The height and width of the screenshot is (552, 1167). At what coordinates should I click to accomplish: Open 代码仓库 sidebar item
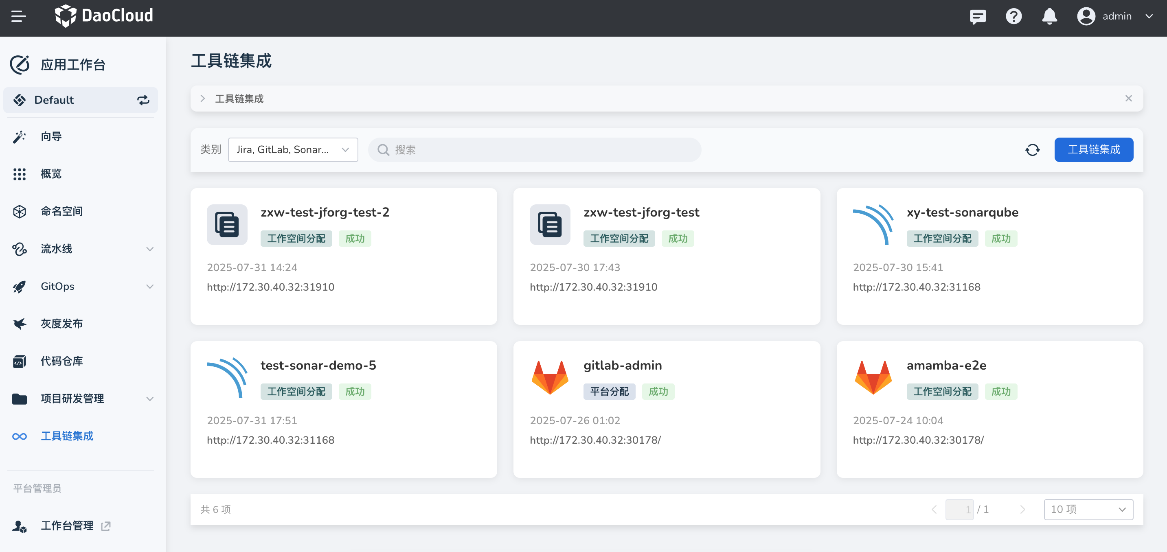click(61, 361)
